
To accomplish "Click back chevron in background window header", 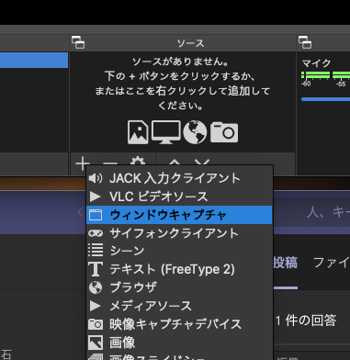I will pyautogui.click(x=81, y=212).
